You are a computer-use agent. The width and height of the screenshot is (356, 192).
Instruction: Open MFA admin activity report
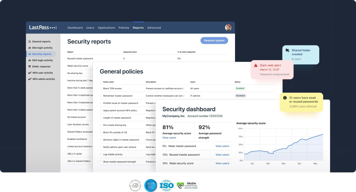pos(43,79)
